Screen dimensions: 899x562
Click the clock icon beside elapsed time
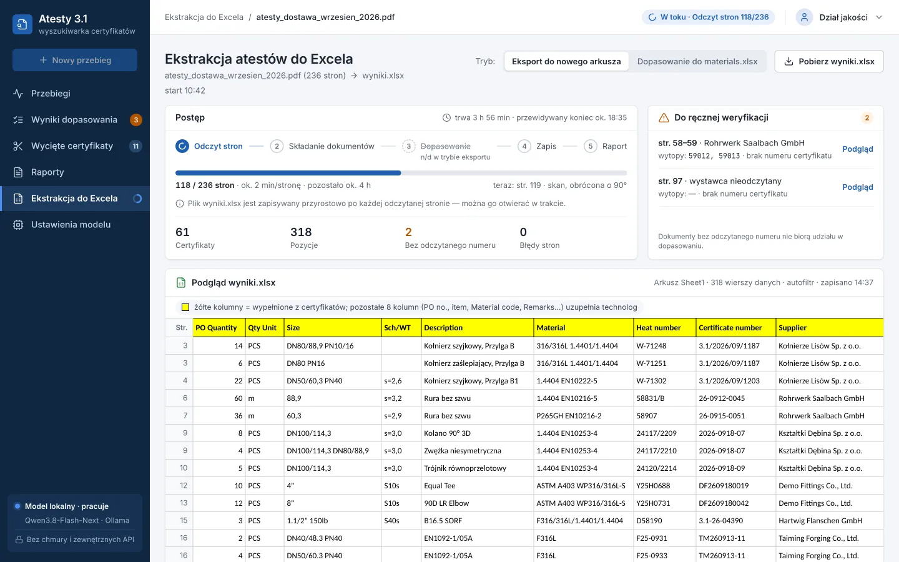click(446, 118)
